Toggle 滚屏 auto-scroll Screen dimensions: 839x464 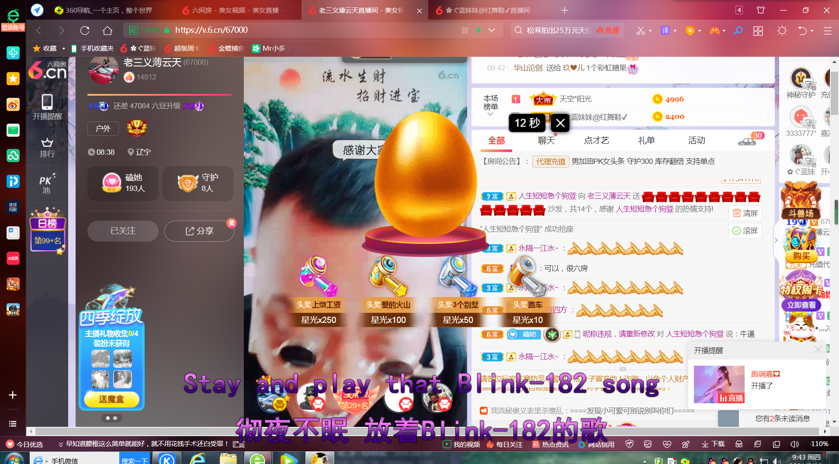click(x=745, y=231)
